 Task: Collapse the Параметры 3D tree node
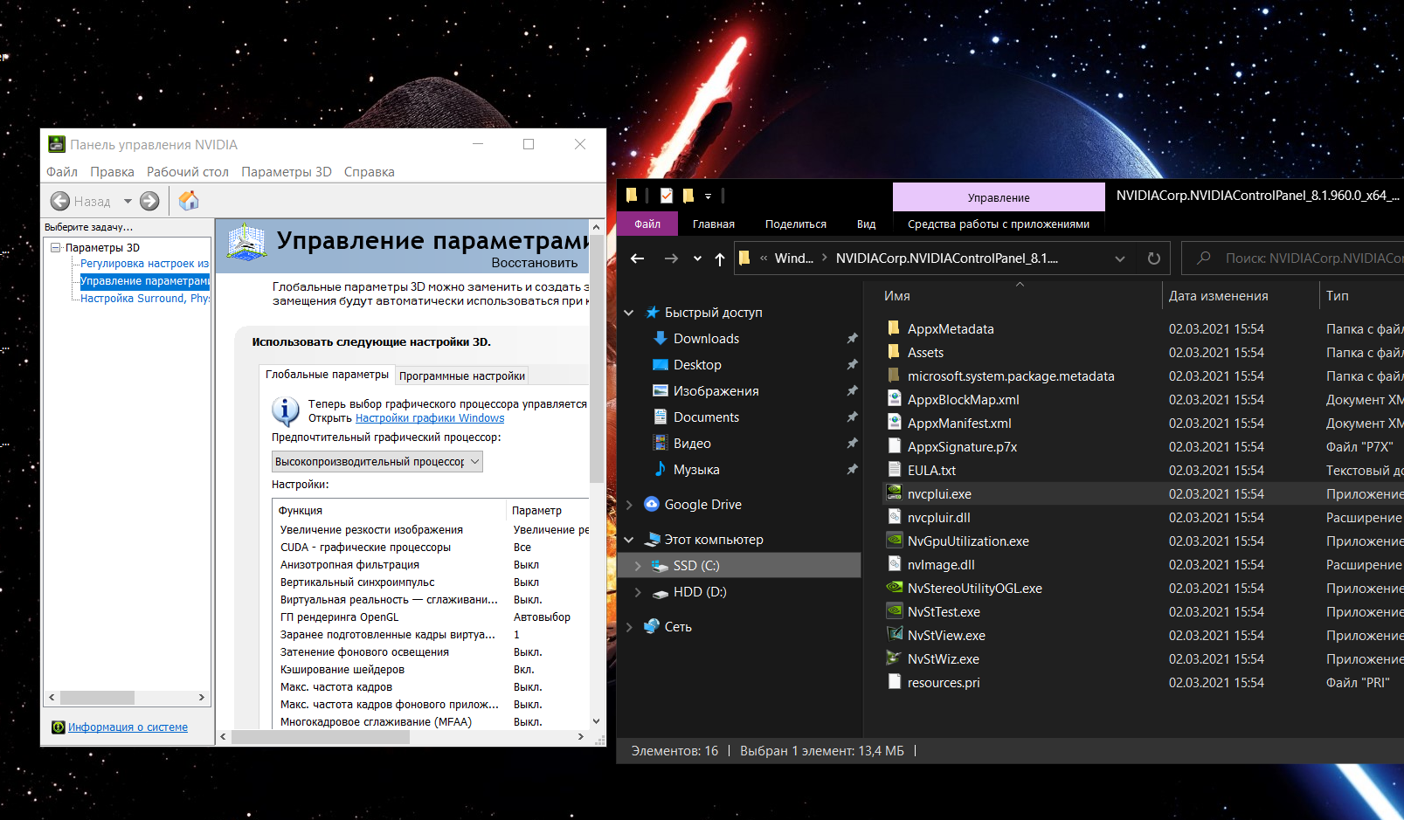pos(56,247)
